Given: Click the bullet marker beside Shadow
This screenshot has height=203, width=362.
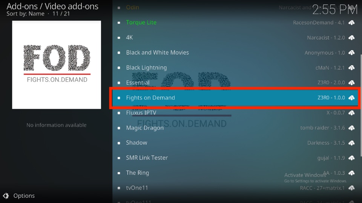Looking at the screenshot, I should point(119,143).
